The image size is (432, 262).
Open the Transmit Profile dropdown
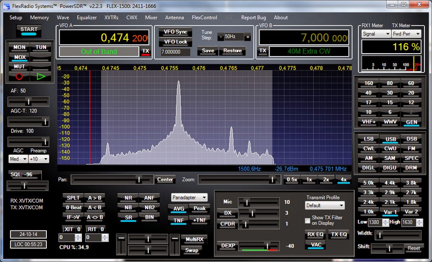(325, 205)
